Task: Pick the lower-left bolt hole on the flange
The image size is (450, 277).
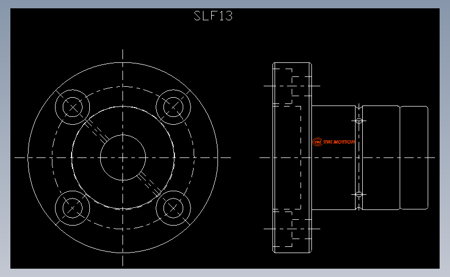Action: [x=72, y=208]
